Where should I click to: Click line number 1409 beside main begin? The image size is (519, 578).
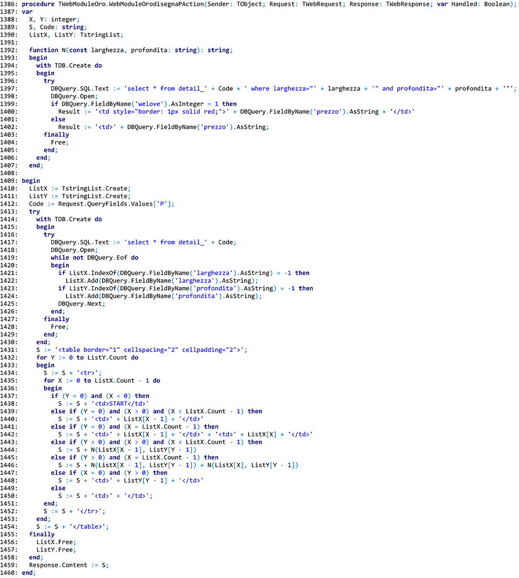(x=9, y=181)
